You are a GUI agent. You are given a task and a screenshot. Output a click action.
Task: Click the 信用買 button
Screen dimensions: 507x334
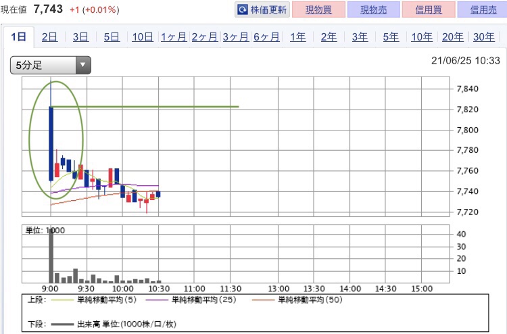tap(429, 9)
